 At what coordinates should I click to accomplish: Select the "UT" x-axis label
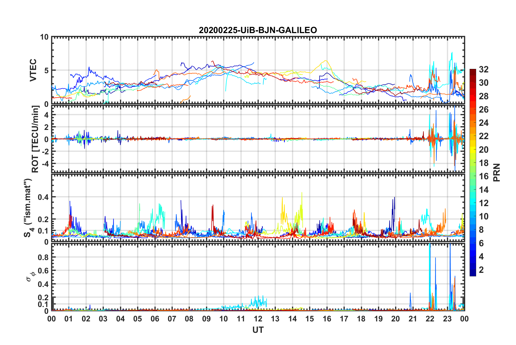click(258, 330)
